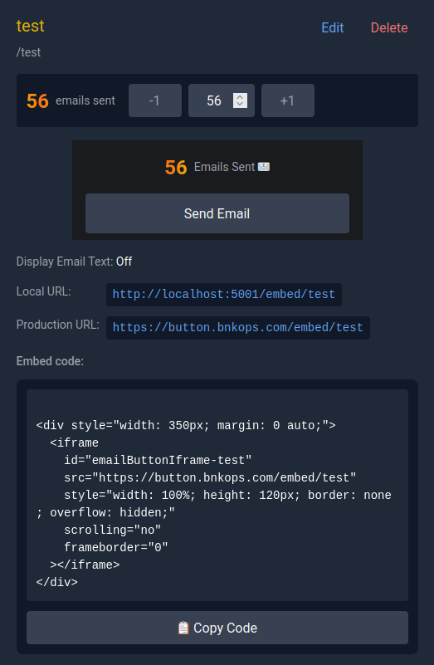
Task: Open the production button.bnkops.com URL
Action: pyautogui.click(x=238, y=327)
